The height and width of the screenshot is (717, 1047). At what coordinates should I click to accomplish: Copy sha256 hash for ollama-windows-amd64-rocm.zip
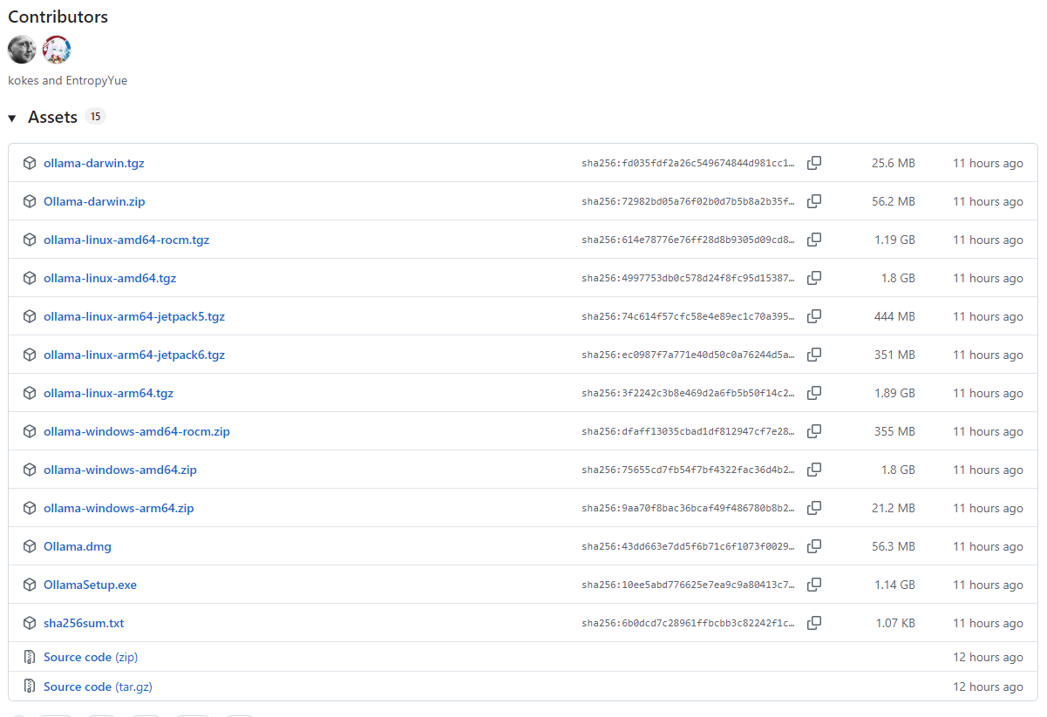814,431
